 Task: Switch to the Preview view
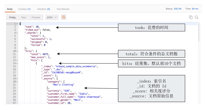pos(36,17)
